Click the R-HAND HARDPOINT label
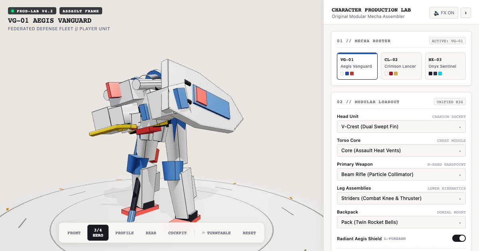 [447, 165]
